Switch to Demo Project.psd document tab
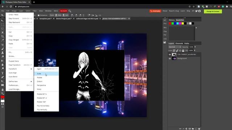This screenshot has height=130, width=232. point(64,19)
